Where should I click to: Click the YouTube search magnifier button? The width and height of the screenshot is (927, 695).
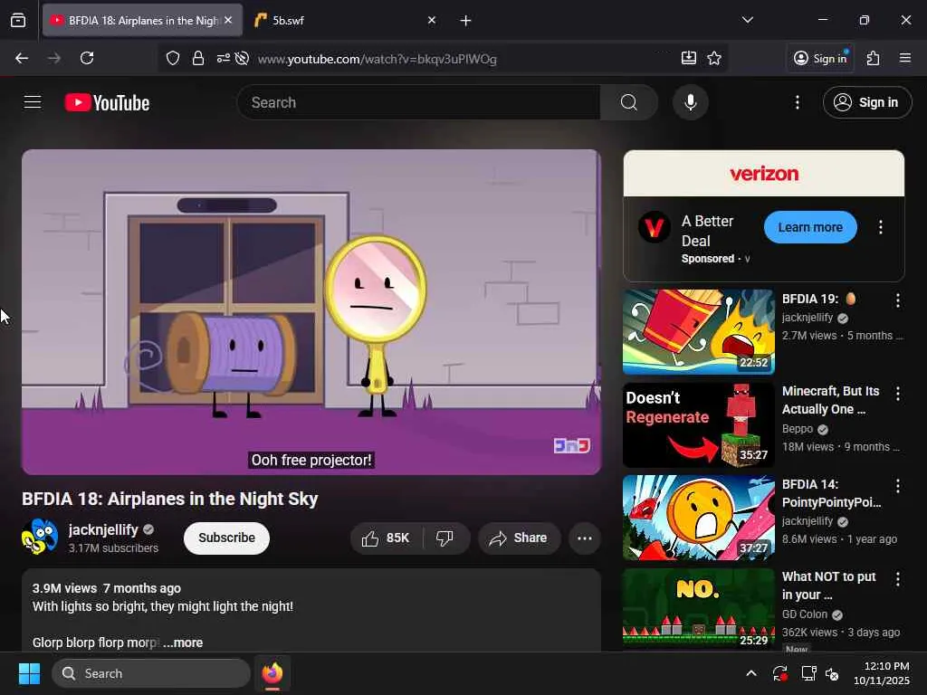[628, 102]
